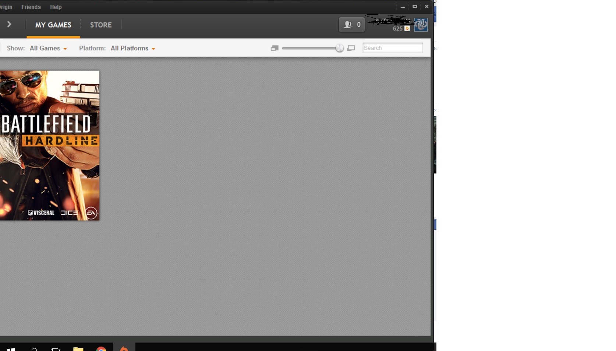
Task: Open the Friends menu
Action: [31, 7]
